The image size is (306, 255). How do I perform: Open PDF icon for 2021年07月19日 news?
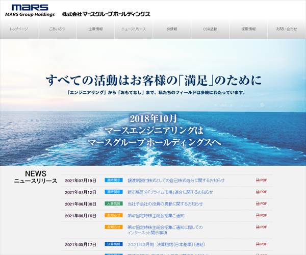click(x=261, y=180)
